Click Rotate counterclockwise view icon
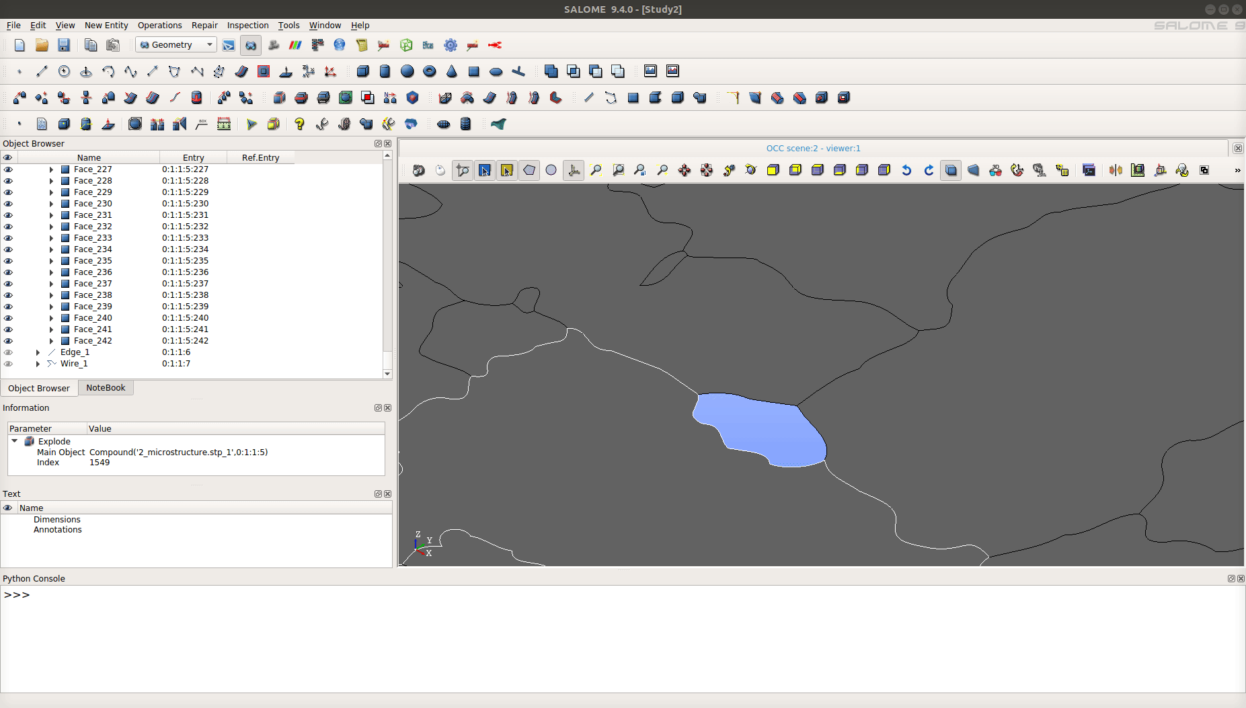The height and width of the screenshot is (708, 1246). tap(906, 170)
